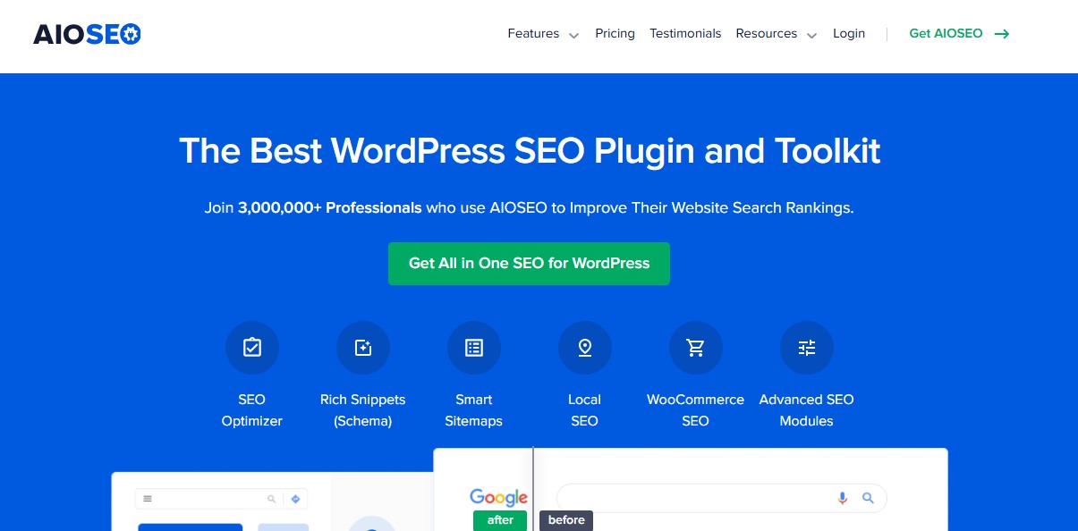1078x531 pixels.
Task: Select Testimonials in the navigation bar
Action: click(685, 33)
